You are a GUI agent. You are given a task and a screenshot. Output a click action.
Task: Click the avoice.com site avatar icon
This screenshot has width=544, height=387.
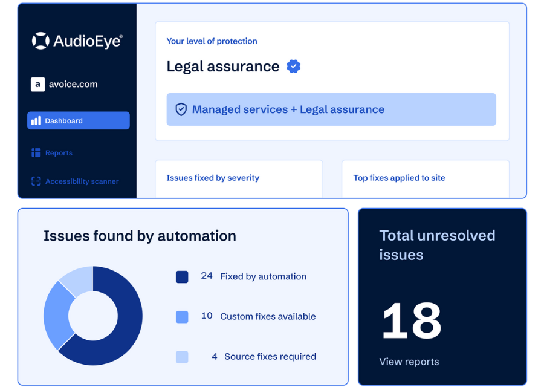(x=37, y=85)
